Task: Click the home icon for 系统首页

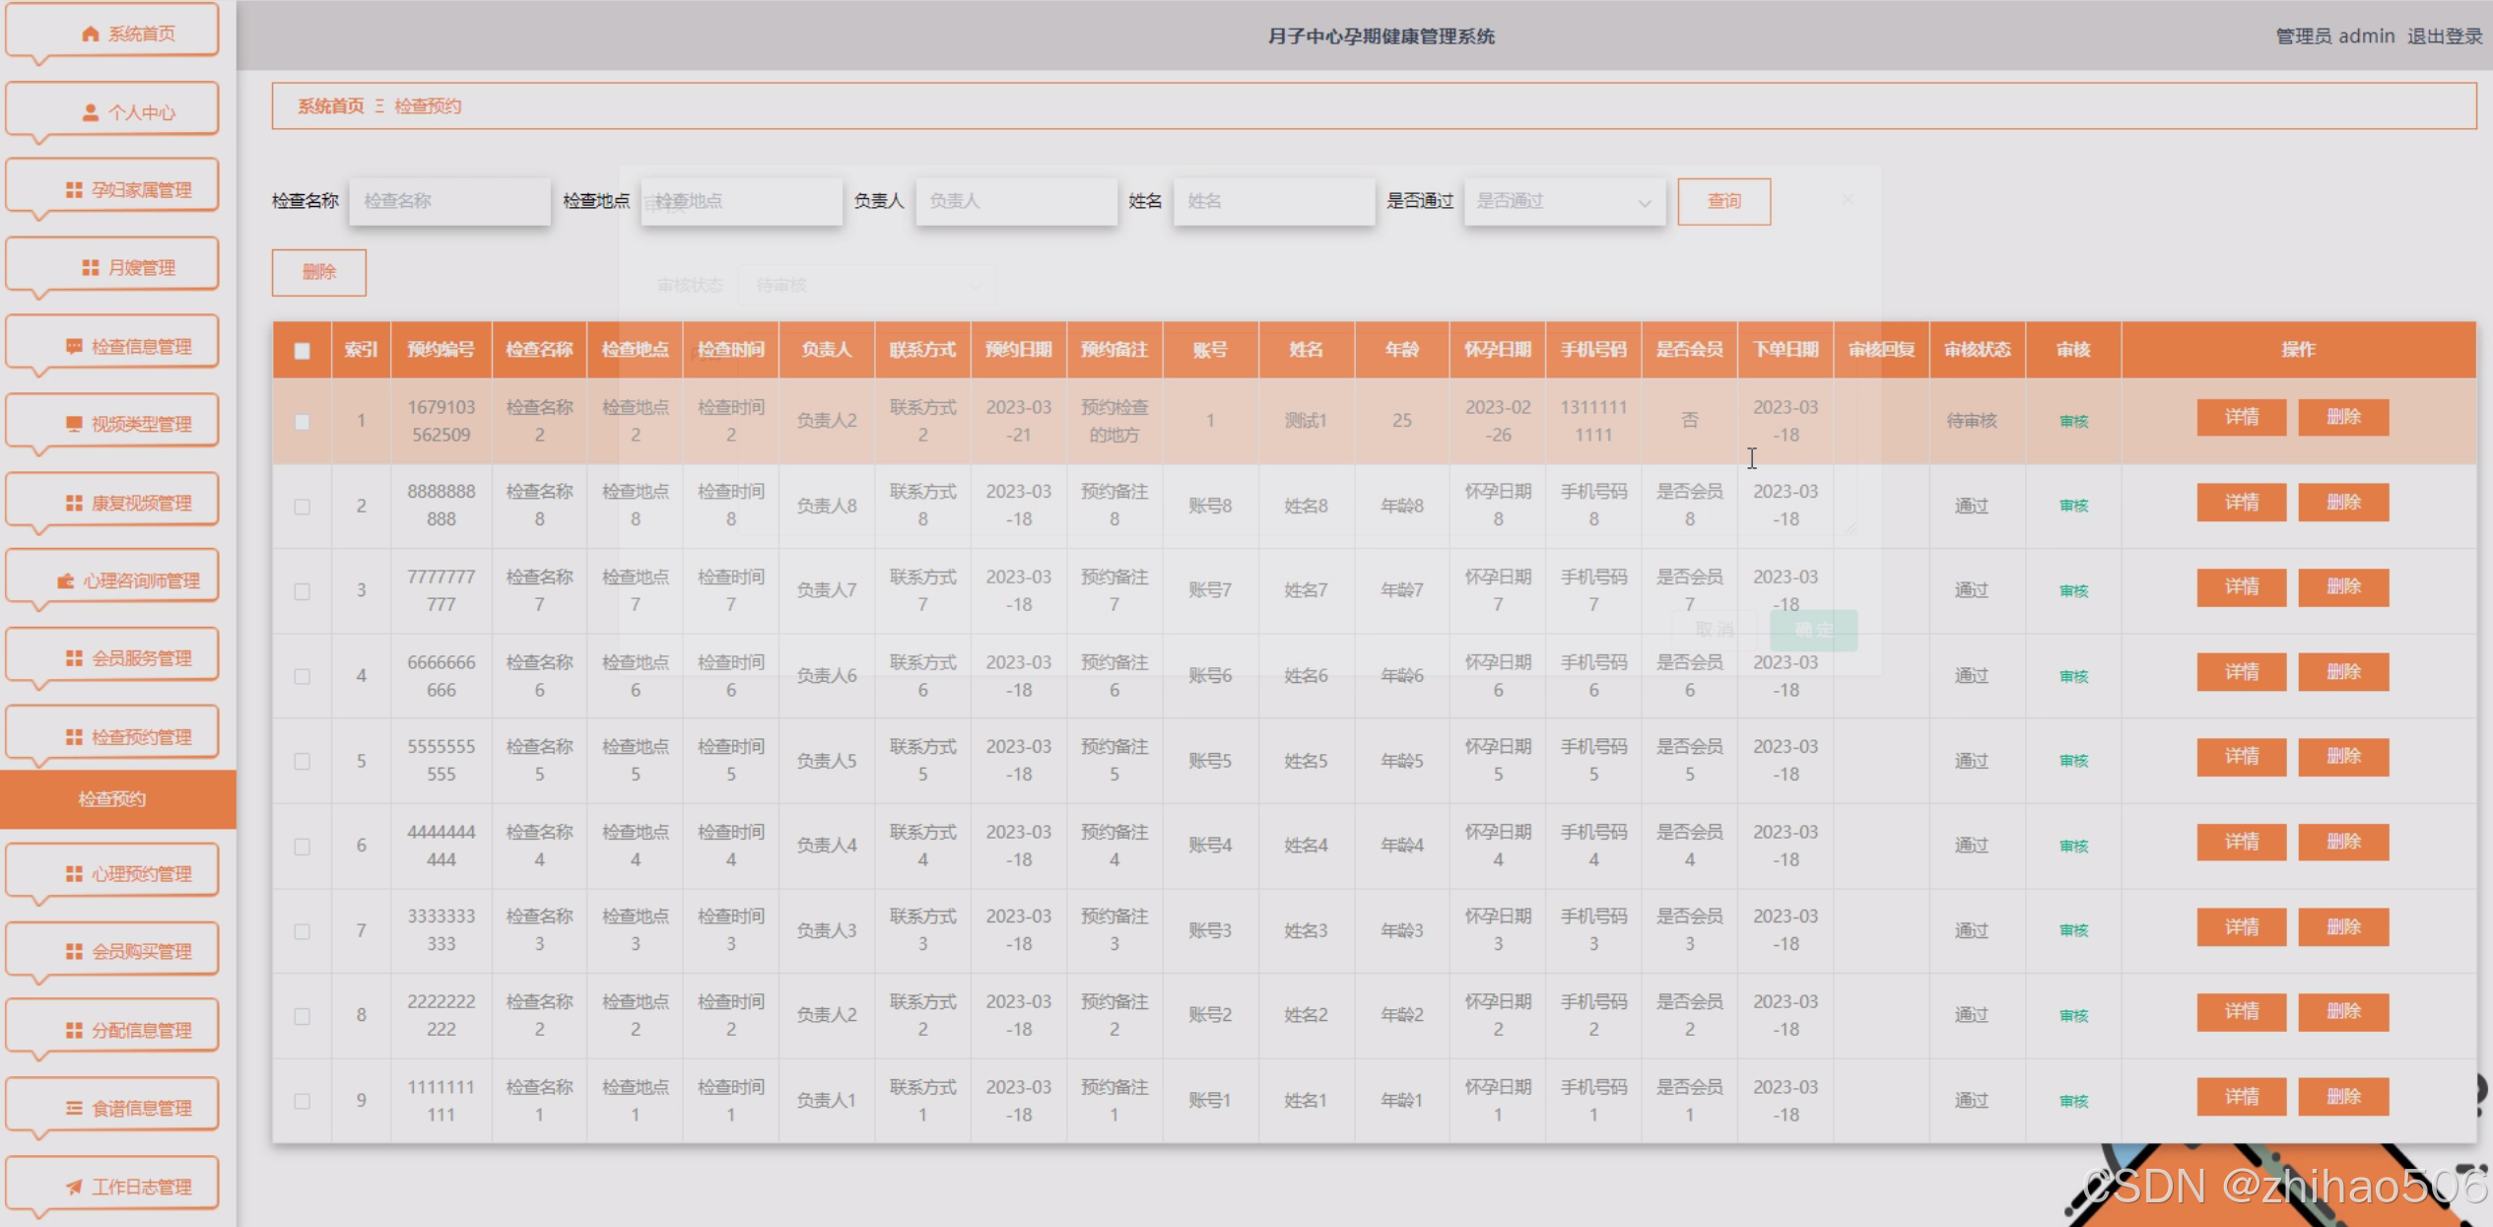Action: pos(90,34)
